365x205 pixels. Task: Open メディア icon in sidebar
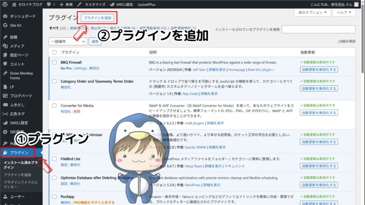point(5,46)
